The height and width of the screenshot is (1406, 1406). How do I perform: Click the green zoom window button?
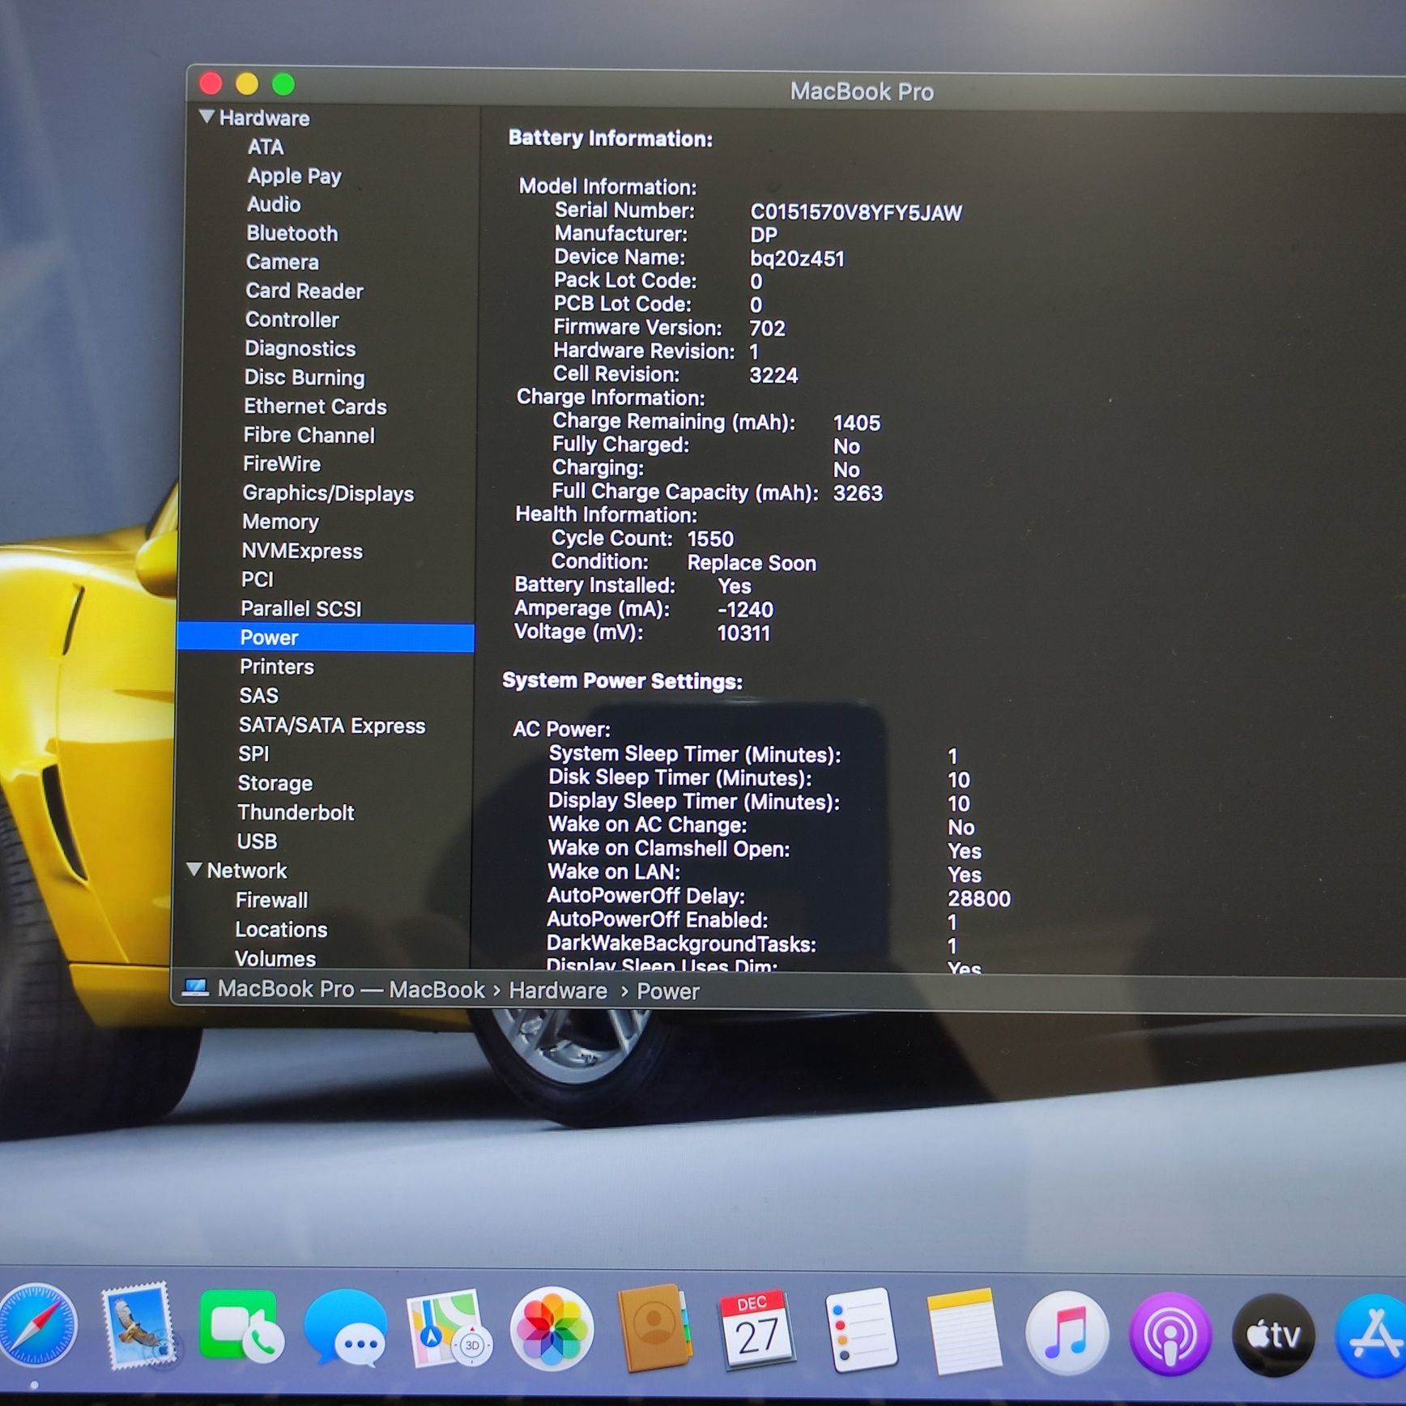(x=283, y=83)
